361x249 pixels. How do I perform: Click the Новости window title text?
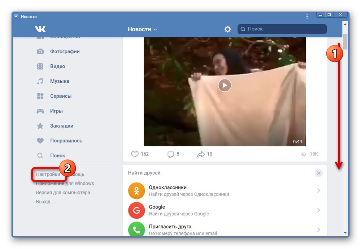[29, 17]
